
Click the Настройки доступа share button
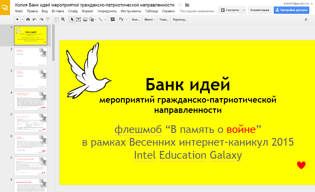point(291,10)
